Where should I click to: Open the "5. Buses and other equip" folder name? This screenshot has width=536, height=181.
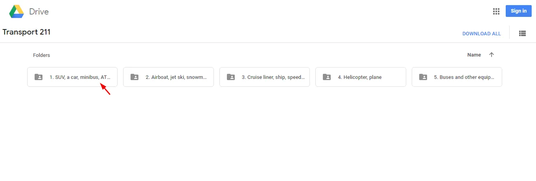tap(464, 77)
